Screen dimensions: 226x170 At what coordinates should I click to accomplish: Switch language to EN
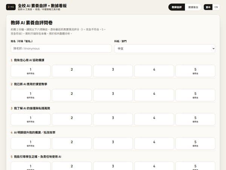coord(216,7)
